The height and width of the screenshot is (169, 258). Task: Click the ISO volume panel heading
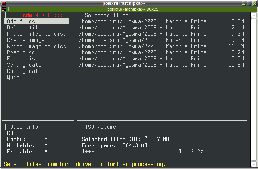pos(101,127)
